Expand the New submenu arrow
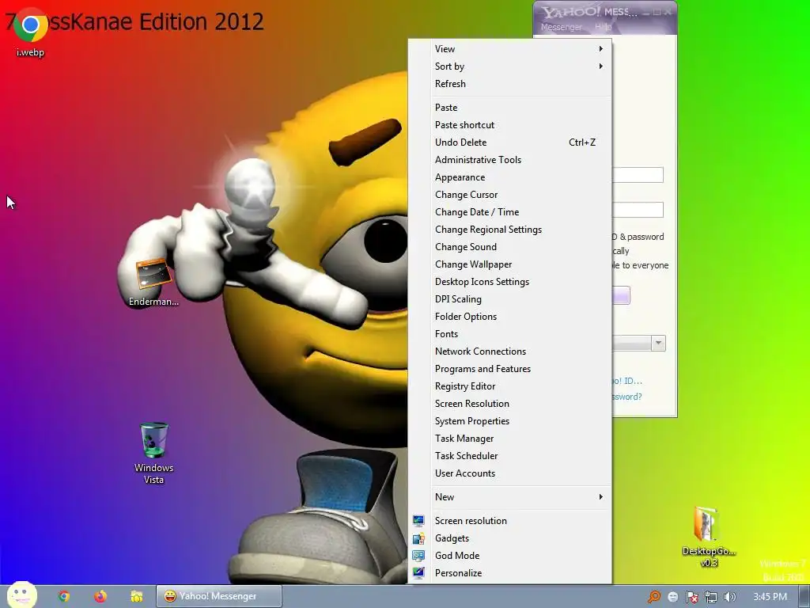 coord(601,497)
